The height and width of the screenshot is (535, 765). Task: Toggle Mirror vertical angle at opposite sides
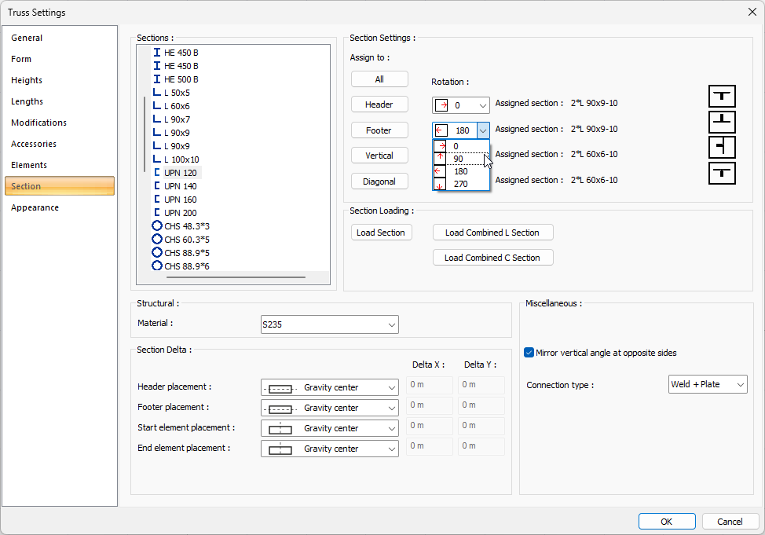(529, 353)
